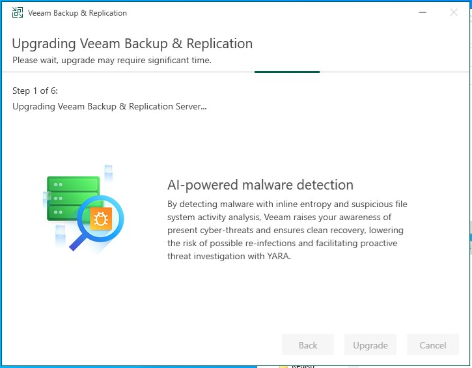Click the 'Upgrading Veeam Backup & Replication' title heading

[132, 44]
